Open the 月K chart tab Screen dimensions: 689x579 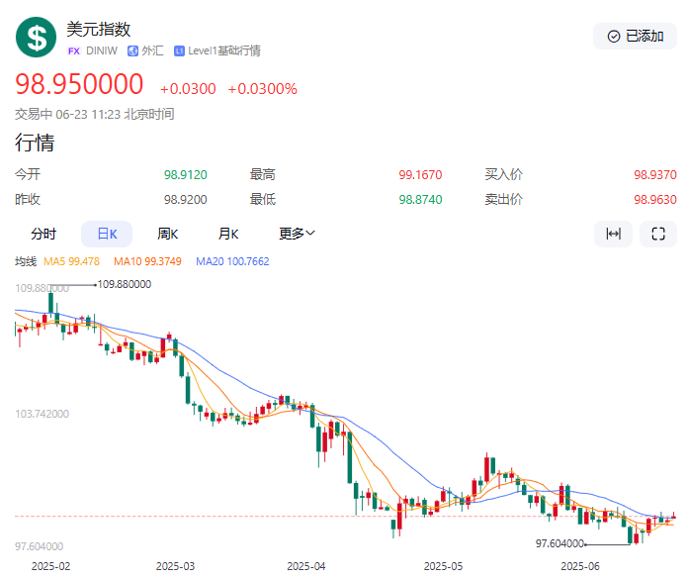228,234
